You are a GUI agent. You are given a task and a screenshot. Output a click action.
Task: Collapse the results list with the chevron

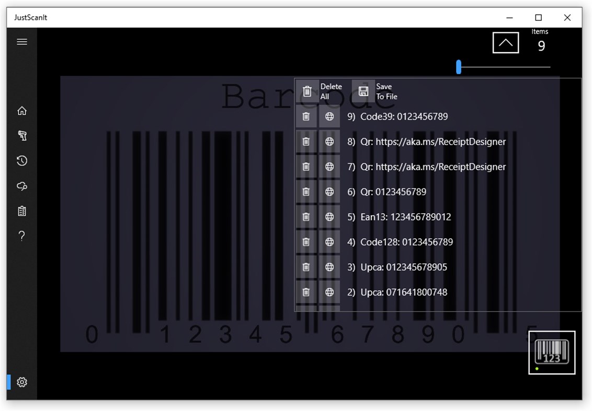[x=505, y=42]
